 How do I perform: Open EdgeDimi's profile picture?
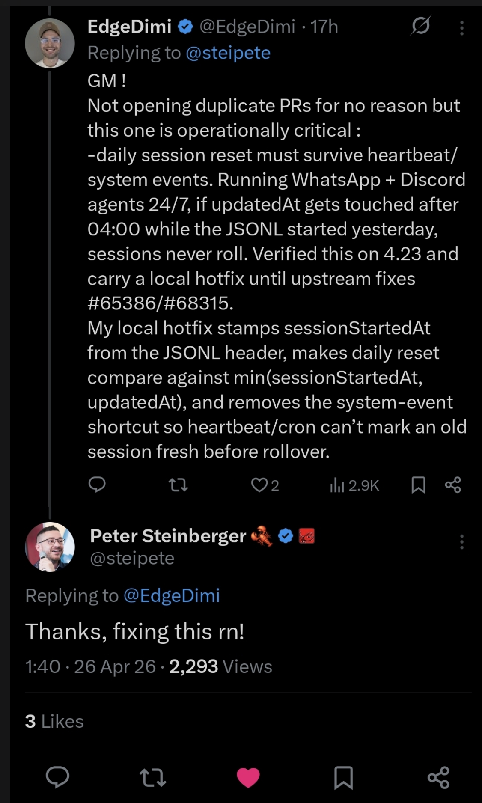pos(50,43)
